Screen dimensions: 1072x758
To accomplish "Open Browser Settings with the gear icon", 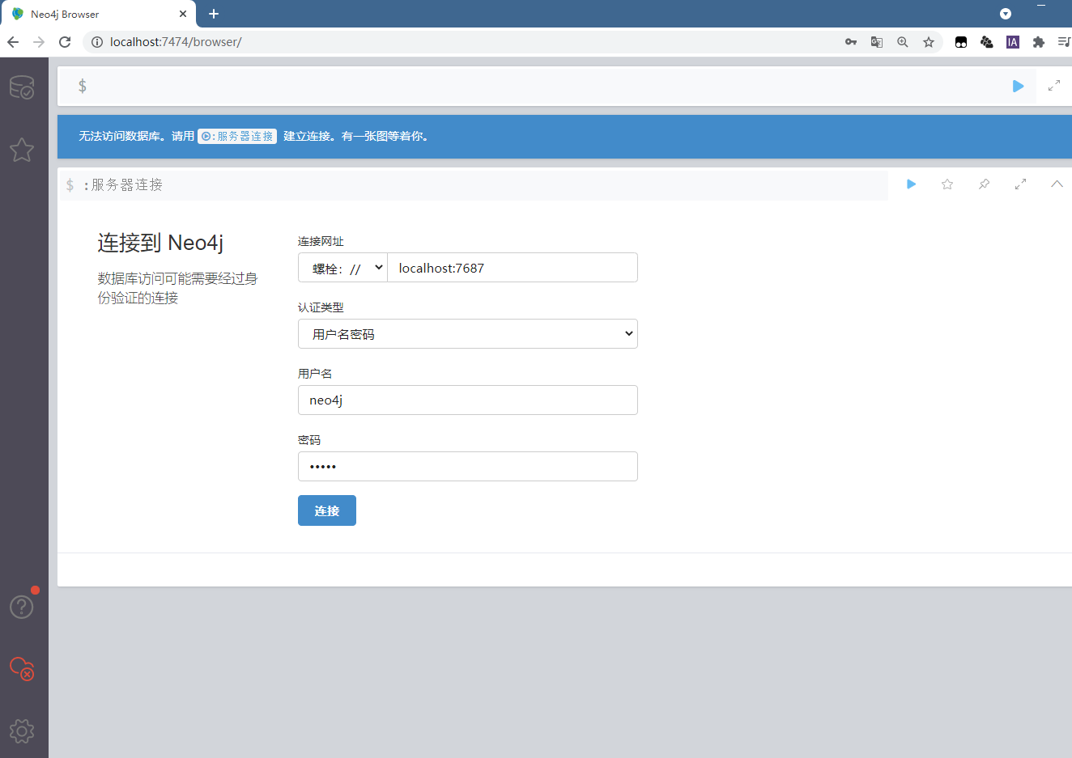I will [x=22, y=730].
